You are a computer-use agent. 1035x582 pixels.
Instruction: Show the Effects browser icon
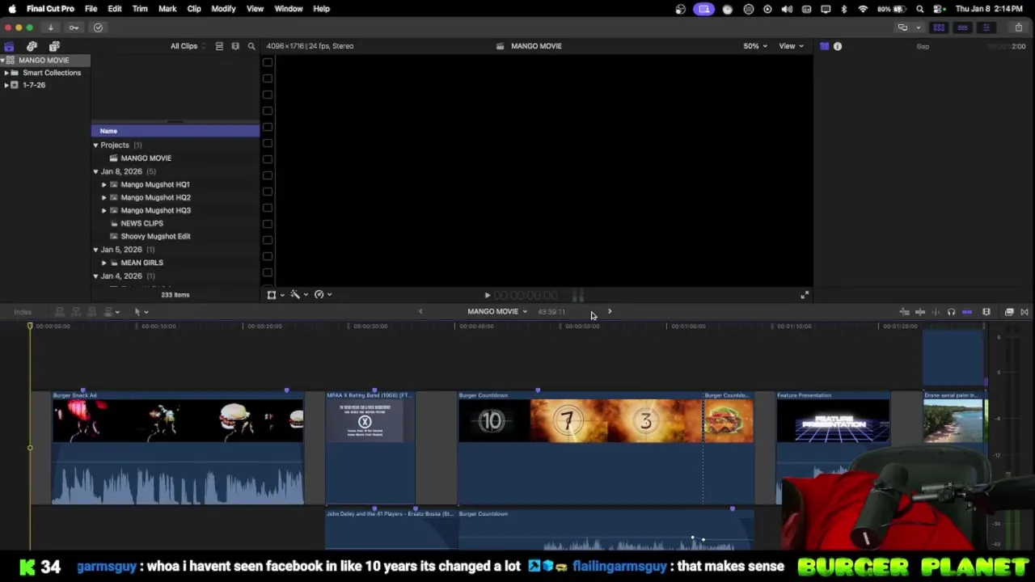(1009, 312)
